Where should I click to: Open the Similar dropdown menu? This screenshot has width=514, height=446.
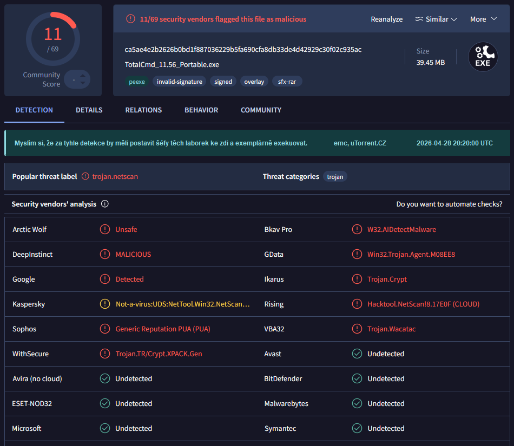coord(436,19)
